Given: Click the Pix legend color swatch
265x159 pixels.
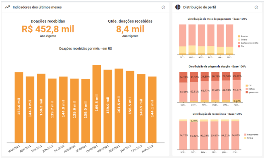Looking at the screenshot, I should 239,46.
